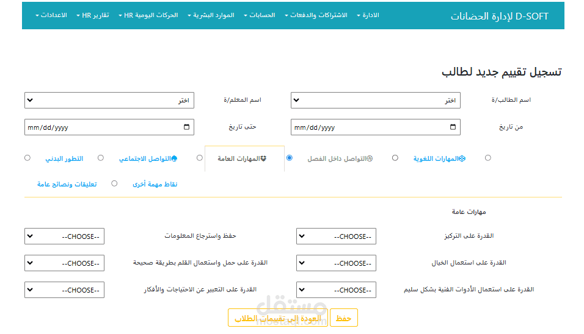The image size is (584, 334).
Task: Choose rating for القدرة على التركيز
Action: [337, 236]
